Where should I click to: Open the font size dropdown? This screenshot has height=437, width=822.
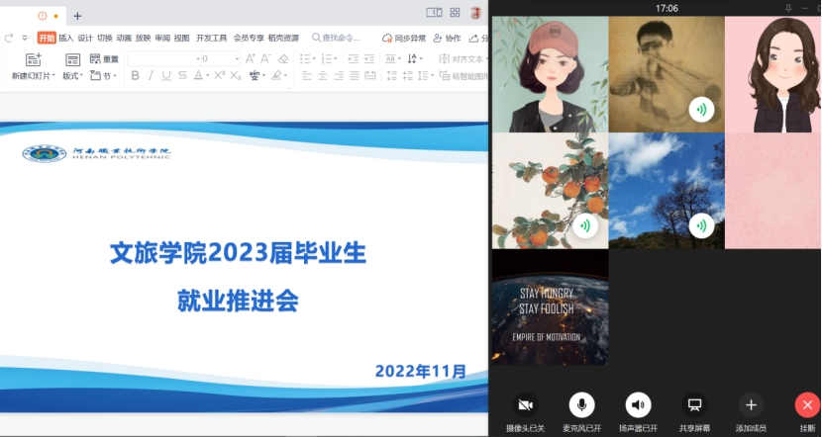point(237,59)
